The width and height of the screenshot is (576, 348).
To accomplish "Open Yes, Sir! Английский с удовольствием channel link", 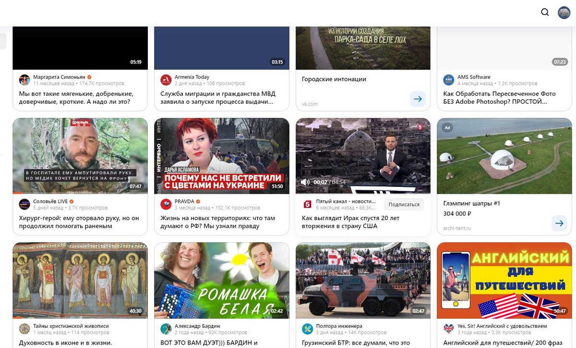I will [502, 326].
